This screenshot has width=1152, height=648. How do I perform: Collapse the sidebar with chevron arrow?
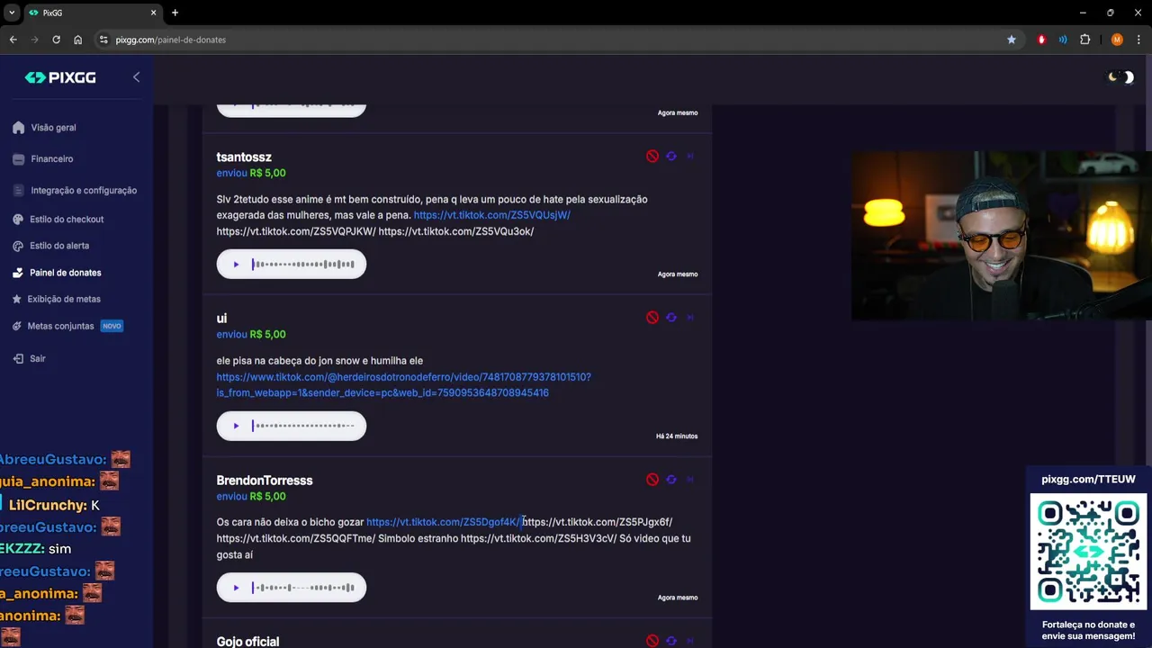136,77
